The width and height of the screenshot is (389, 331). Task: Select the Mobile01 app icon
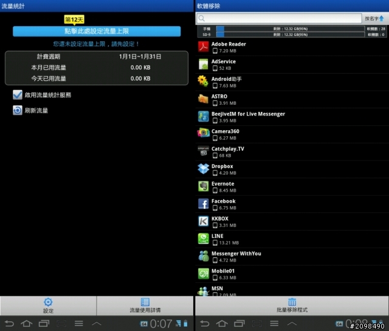tap(204, 274)
